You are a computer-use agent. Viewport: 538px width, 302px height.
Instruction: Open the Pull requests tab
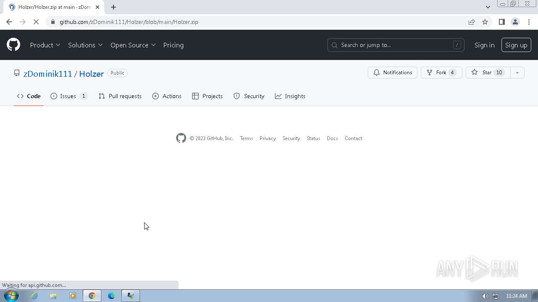120,96
